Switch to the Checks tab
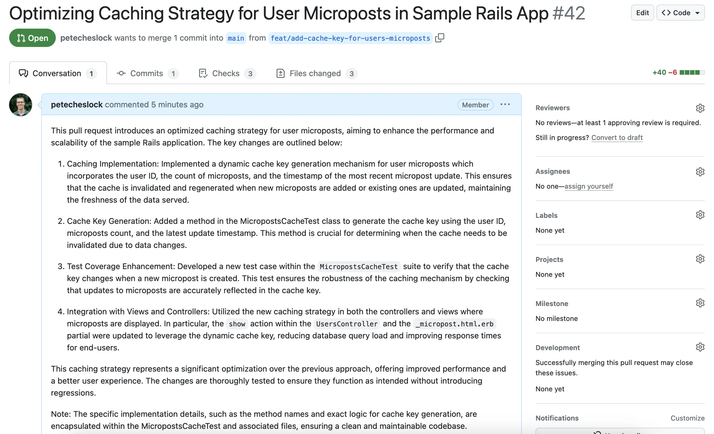The image size is (714, 434). tap(227, 73)
